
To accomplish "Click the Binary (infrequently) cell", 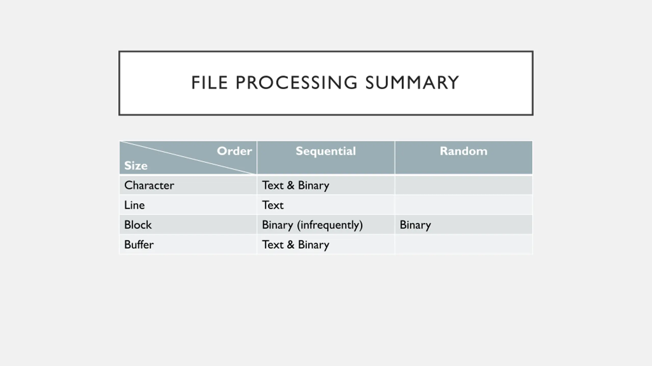I will pyautogui.click(x=312, y=225).
